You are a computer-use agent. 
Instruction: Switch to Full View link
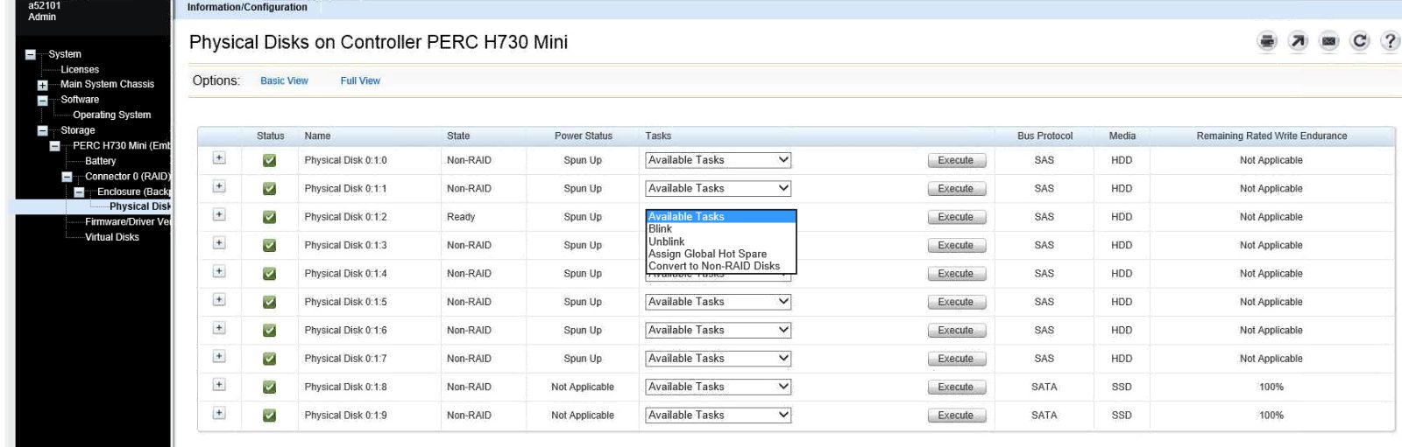[x=360, y=80]
